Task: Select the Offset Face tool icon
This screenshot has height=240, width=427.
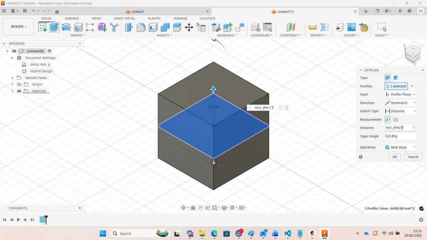Action: [177, 27]
